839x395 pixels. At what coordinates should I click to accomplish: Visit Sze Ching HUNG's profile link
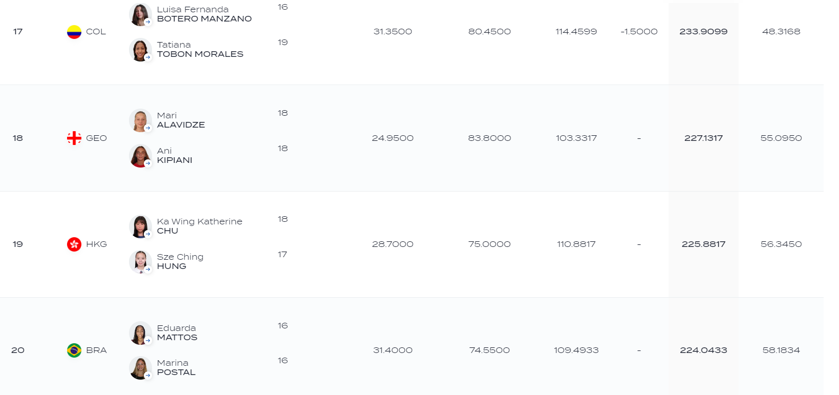pos(180,262)
